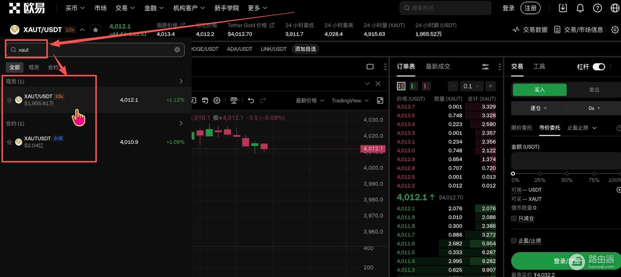Open the 止盈止损 order type dropdown
The height and width of the screenshot is (277, 621).
(x=582, y=128)
